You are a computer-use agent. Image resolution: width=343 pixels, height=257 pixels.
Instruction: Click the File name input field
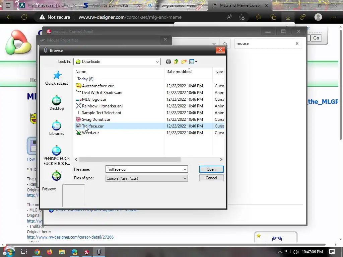pyautogui.click(x=144, y=169)
